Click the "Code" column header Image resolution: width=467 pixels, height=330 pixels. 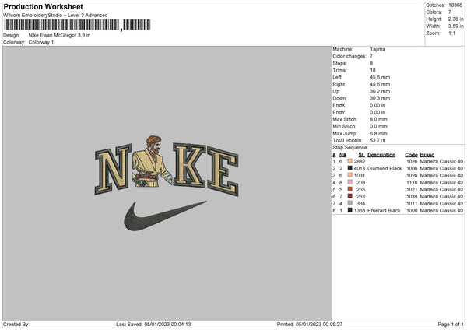coord(411,155)
